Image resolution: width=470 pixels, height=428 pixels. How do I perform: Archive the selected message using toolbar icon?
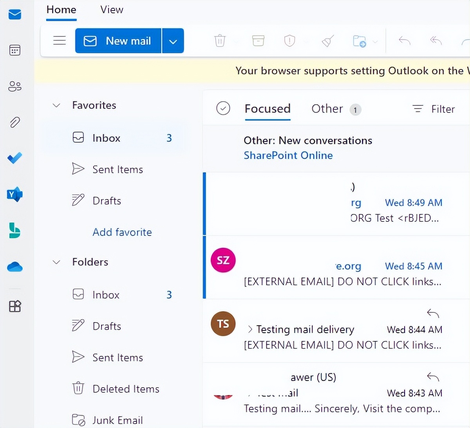pos(258,40)
